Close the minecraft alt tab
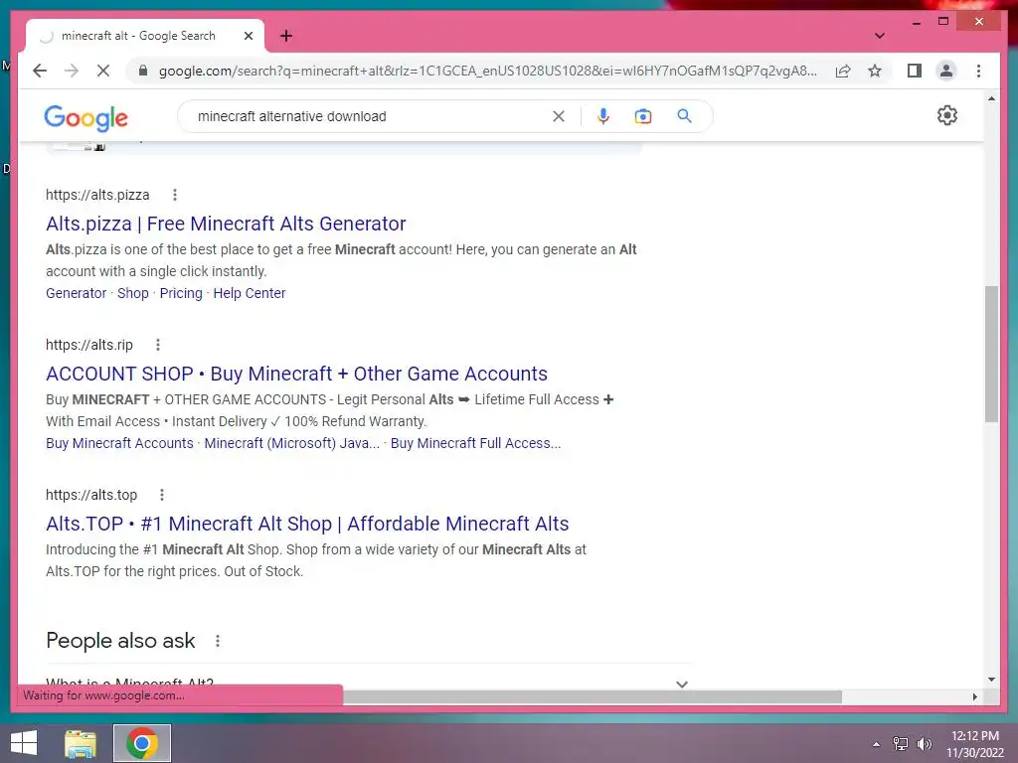The image size is (1018, 763). 248,36
